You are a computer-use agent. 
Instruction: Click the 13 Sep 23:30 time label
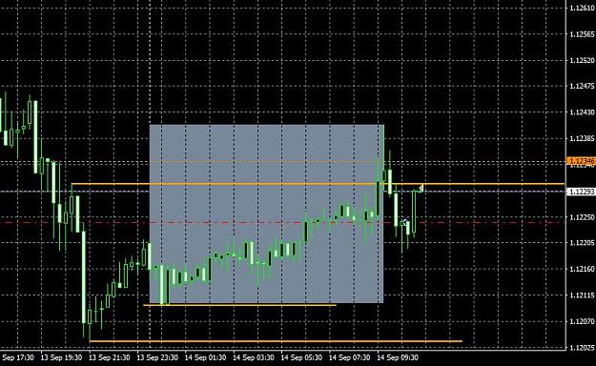click(157, 357)
